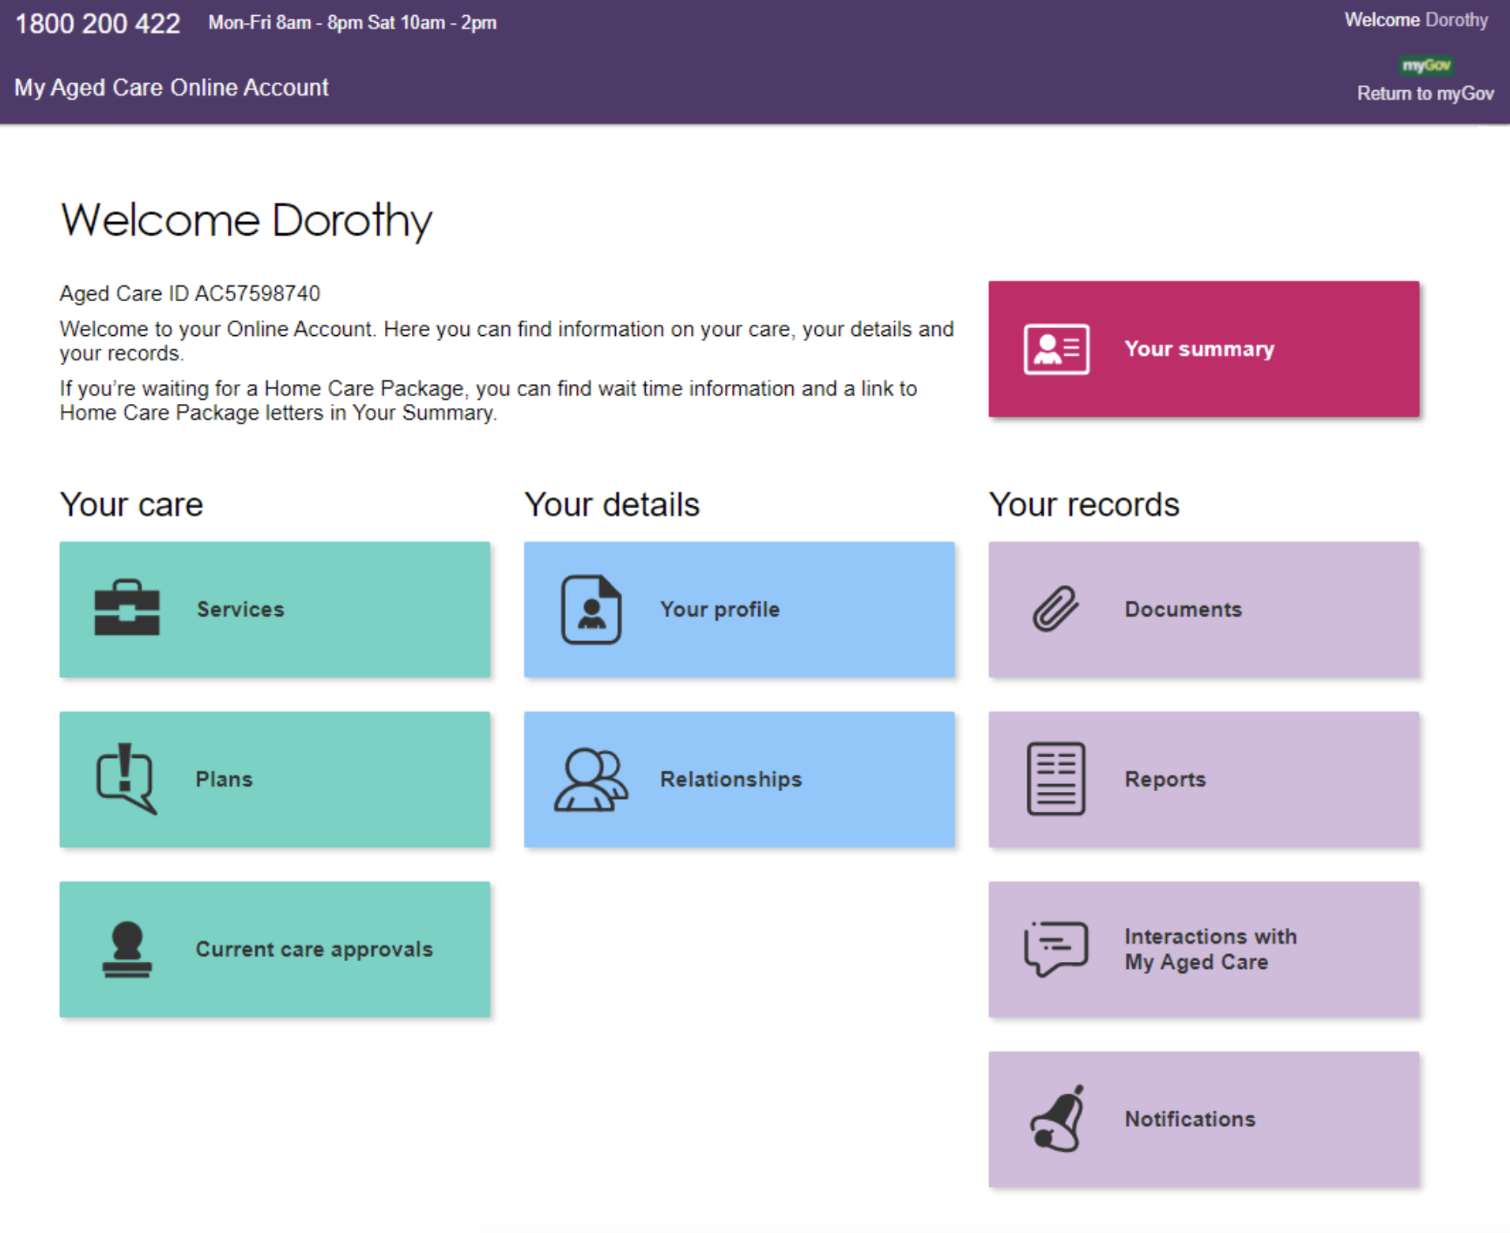Click the stamp icon for Current care approvals
The image size is (1510, 1233).
[x=126, y=949]
